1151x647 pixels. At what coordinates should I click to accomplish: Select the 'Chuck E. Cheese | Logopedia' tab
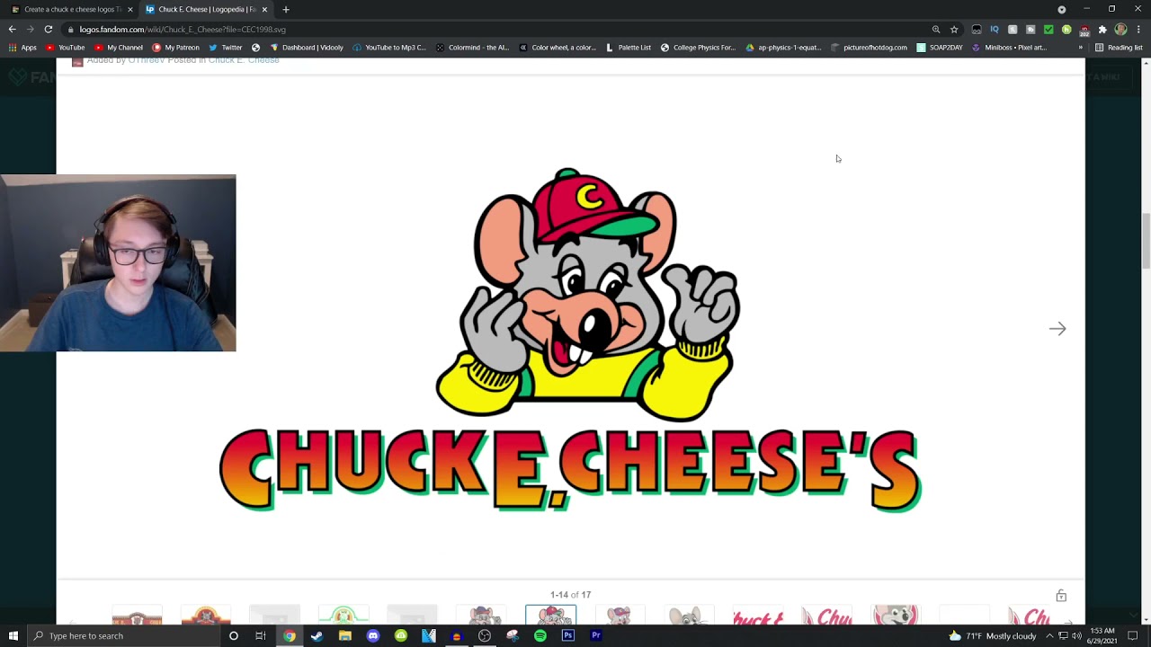point(205,10)
